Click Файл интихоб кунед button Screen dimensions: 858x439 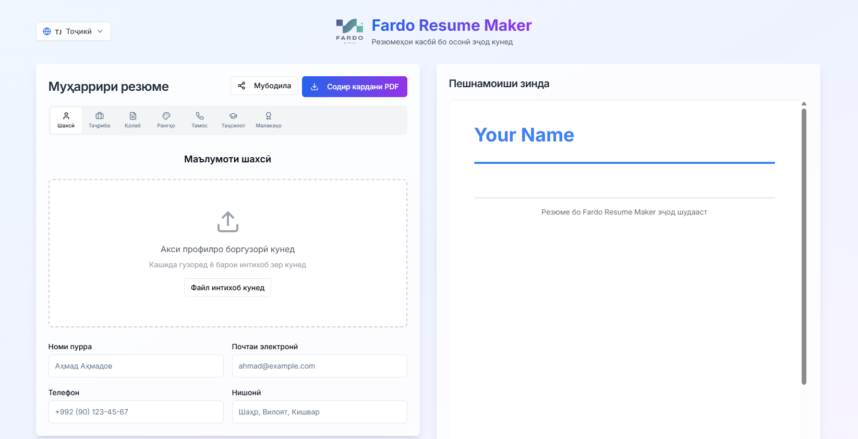tap(228, 288)
